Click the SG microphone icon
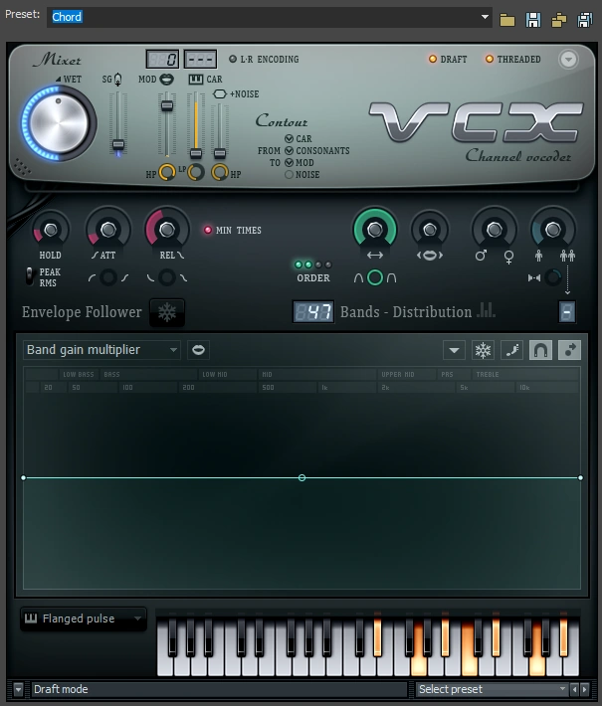602x706 pixels. 118,80
